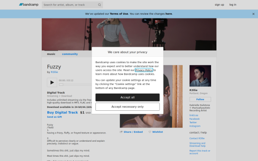Follow R3llie
This screenshot has width=258, height=161.
coord(200,100)
